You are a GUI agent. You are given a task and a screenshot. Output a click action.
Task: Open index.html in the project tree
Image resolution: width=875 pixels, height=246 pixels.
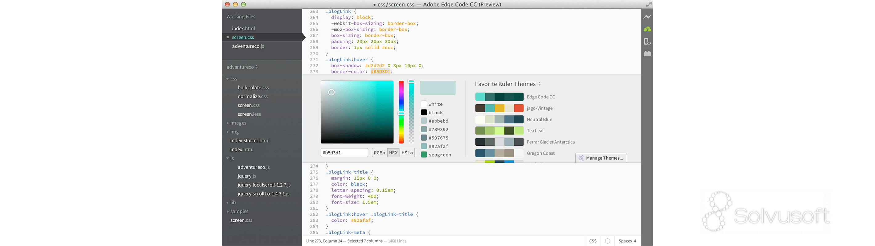[x=242, y=149]
